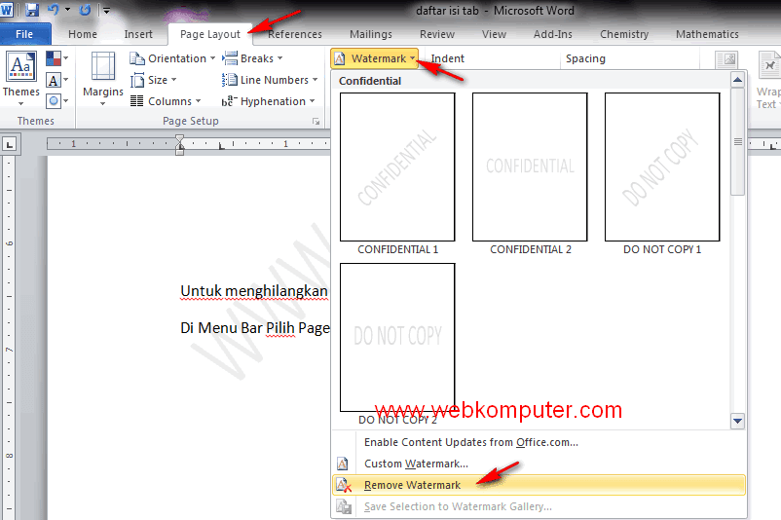The image size is (781, 520).
Task: Open the Margins dropdown
Action: (x=102, y=78)
